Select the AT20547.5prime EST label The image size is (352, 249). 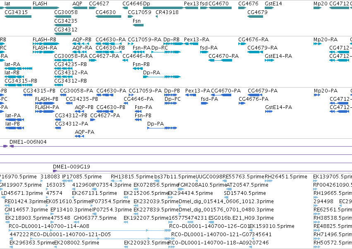(x=247, y=185)
